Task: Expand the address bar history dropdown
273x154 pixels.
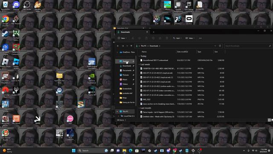Action: (215, 46)
